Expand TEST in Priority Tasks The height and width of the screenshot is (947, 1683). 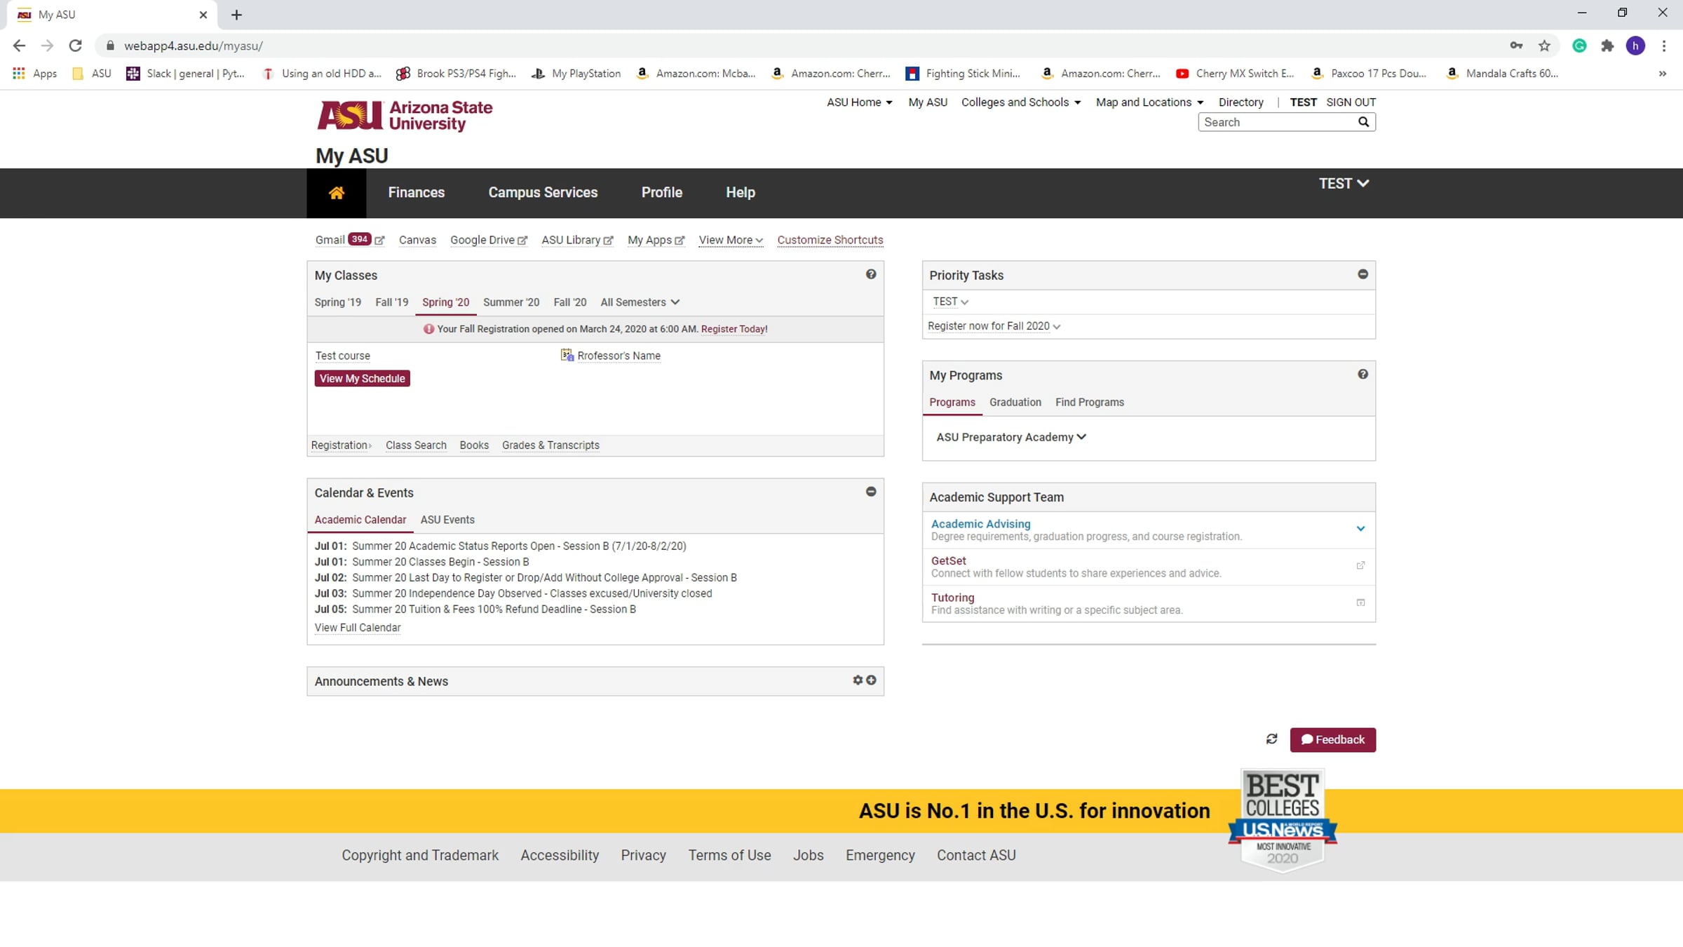click(x=950, y=302)
